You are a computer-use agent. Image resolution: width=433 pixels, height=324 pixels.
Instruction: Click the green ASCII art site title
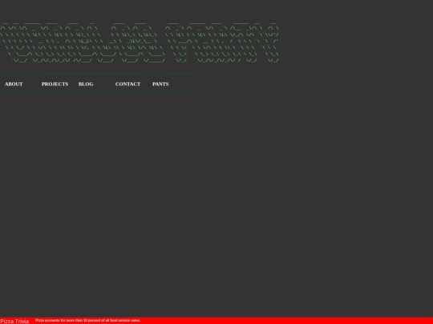pyautogui.click(x=140, y=42)
